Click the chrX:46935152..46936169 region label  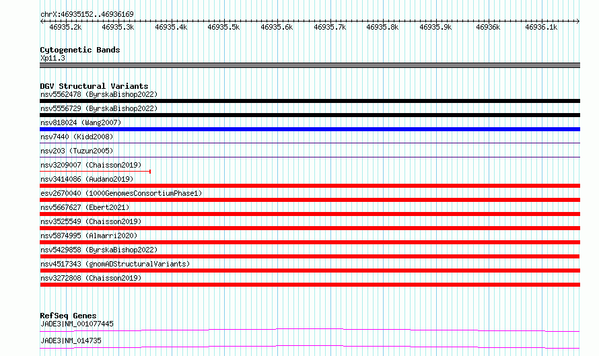[87, 15]
